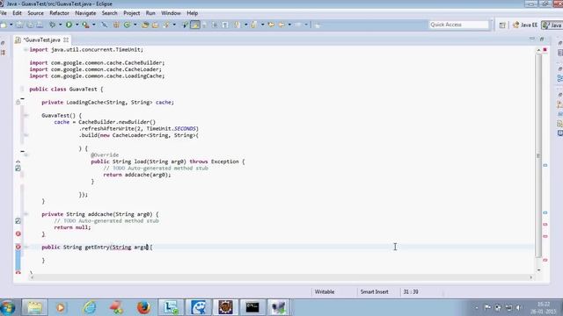Click error marker beside getEntry line
The image size is (563, 316).
18,247
